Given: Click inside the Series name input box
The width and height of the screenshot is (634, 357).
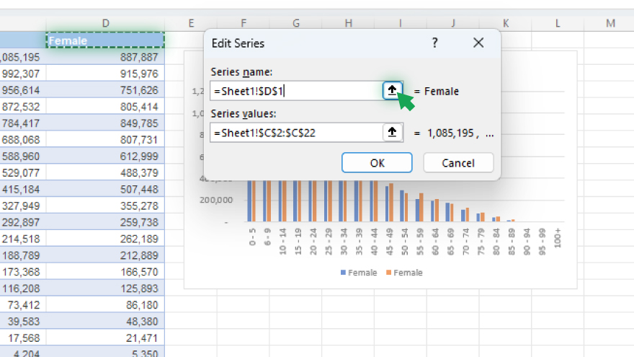Looking at the screenshot, I should (295, 91).
